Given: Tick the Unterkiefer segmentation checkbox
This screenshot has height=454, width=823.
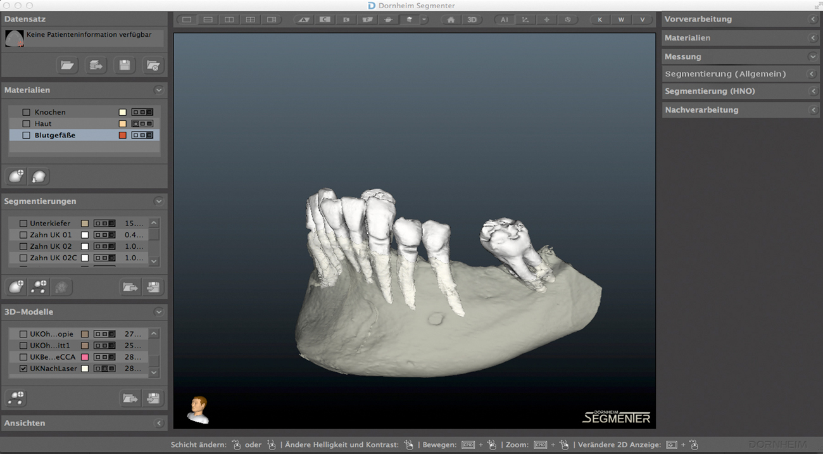Looking at the screenshot, I should click(x=23, y=224).
